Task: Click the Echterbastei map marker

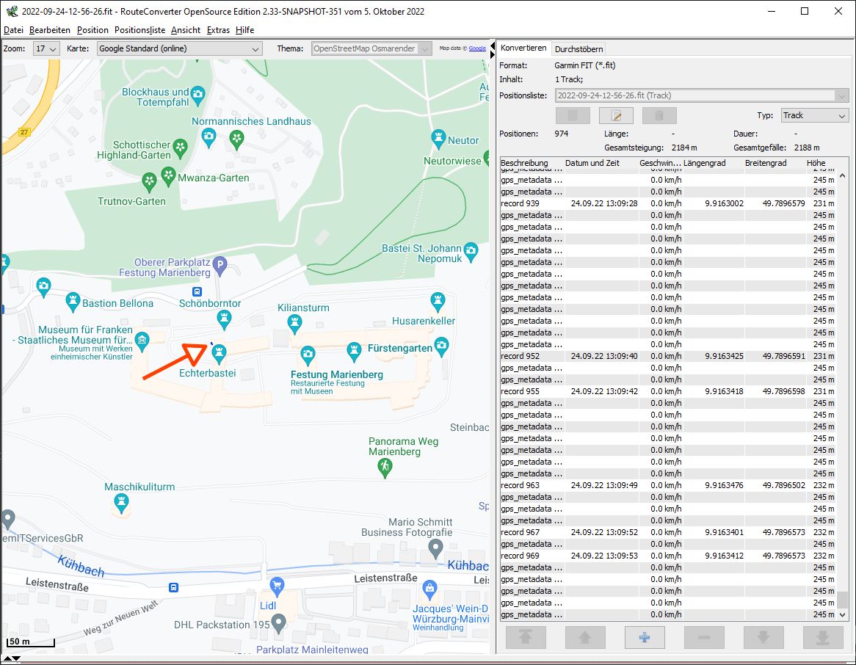Action: (219, 354)
